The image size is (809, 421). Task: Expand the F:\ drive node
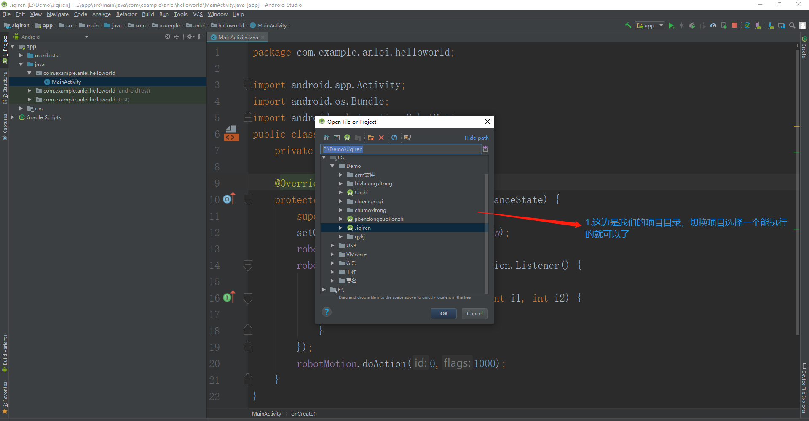pos(324,290)
